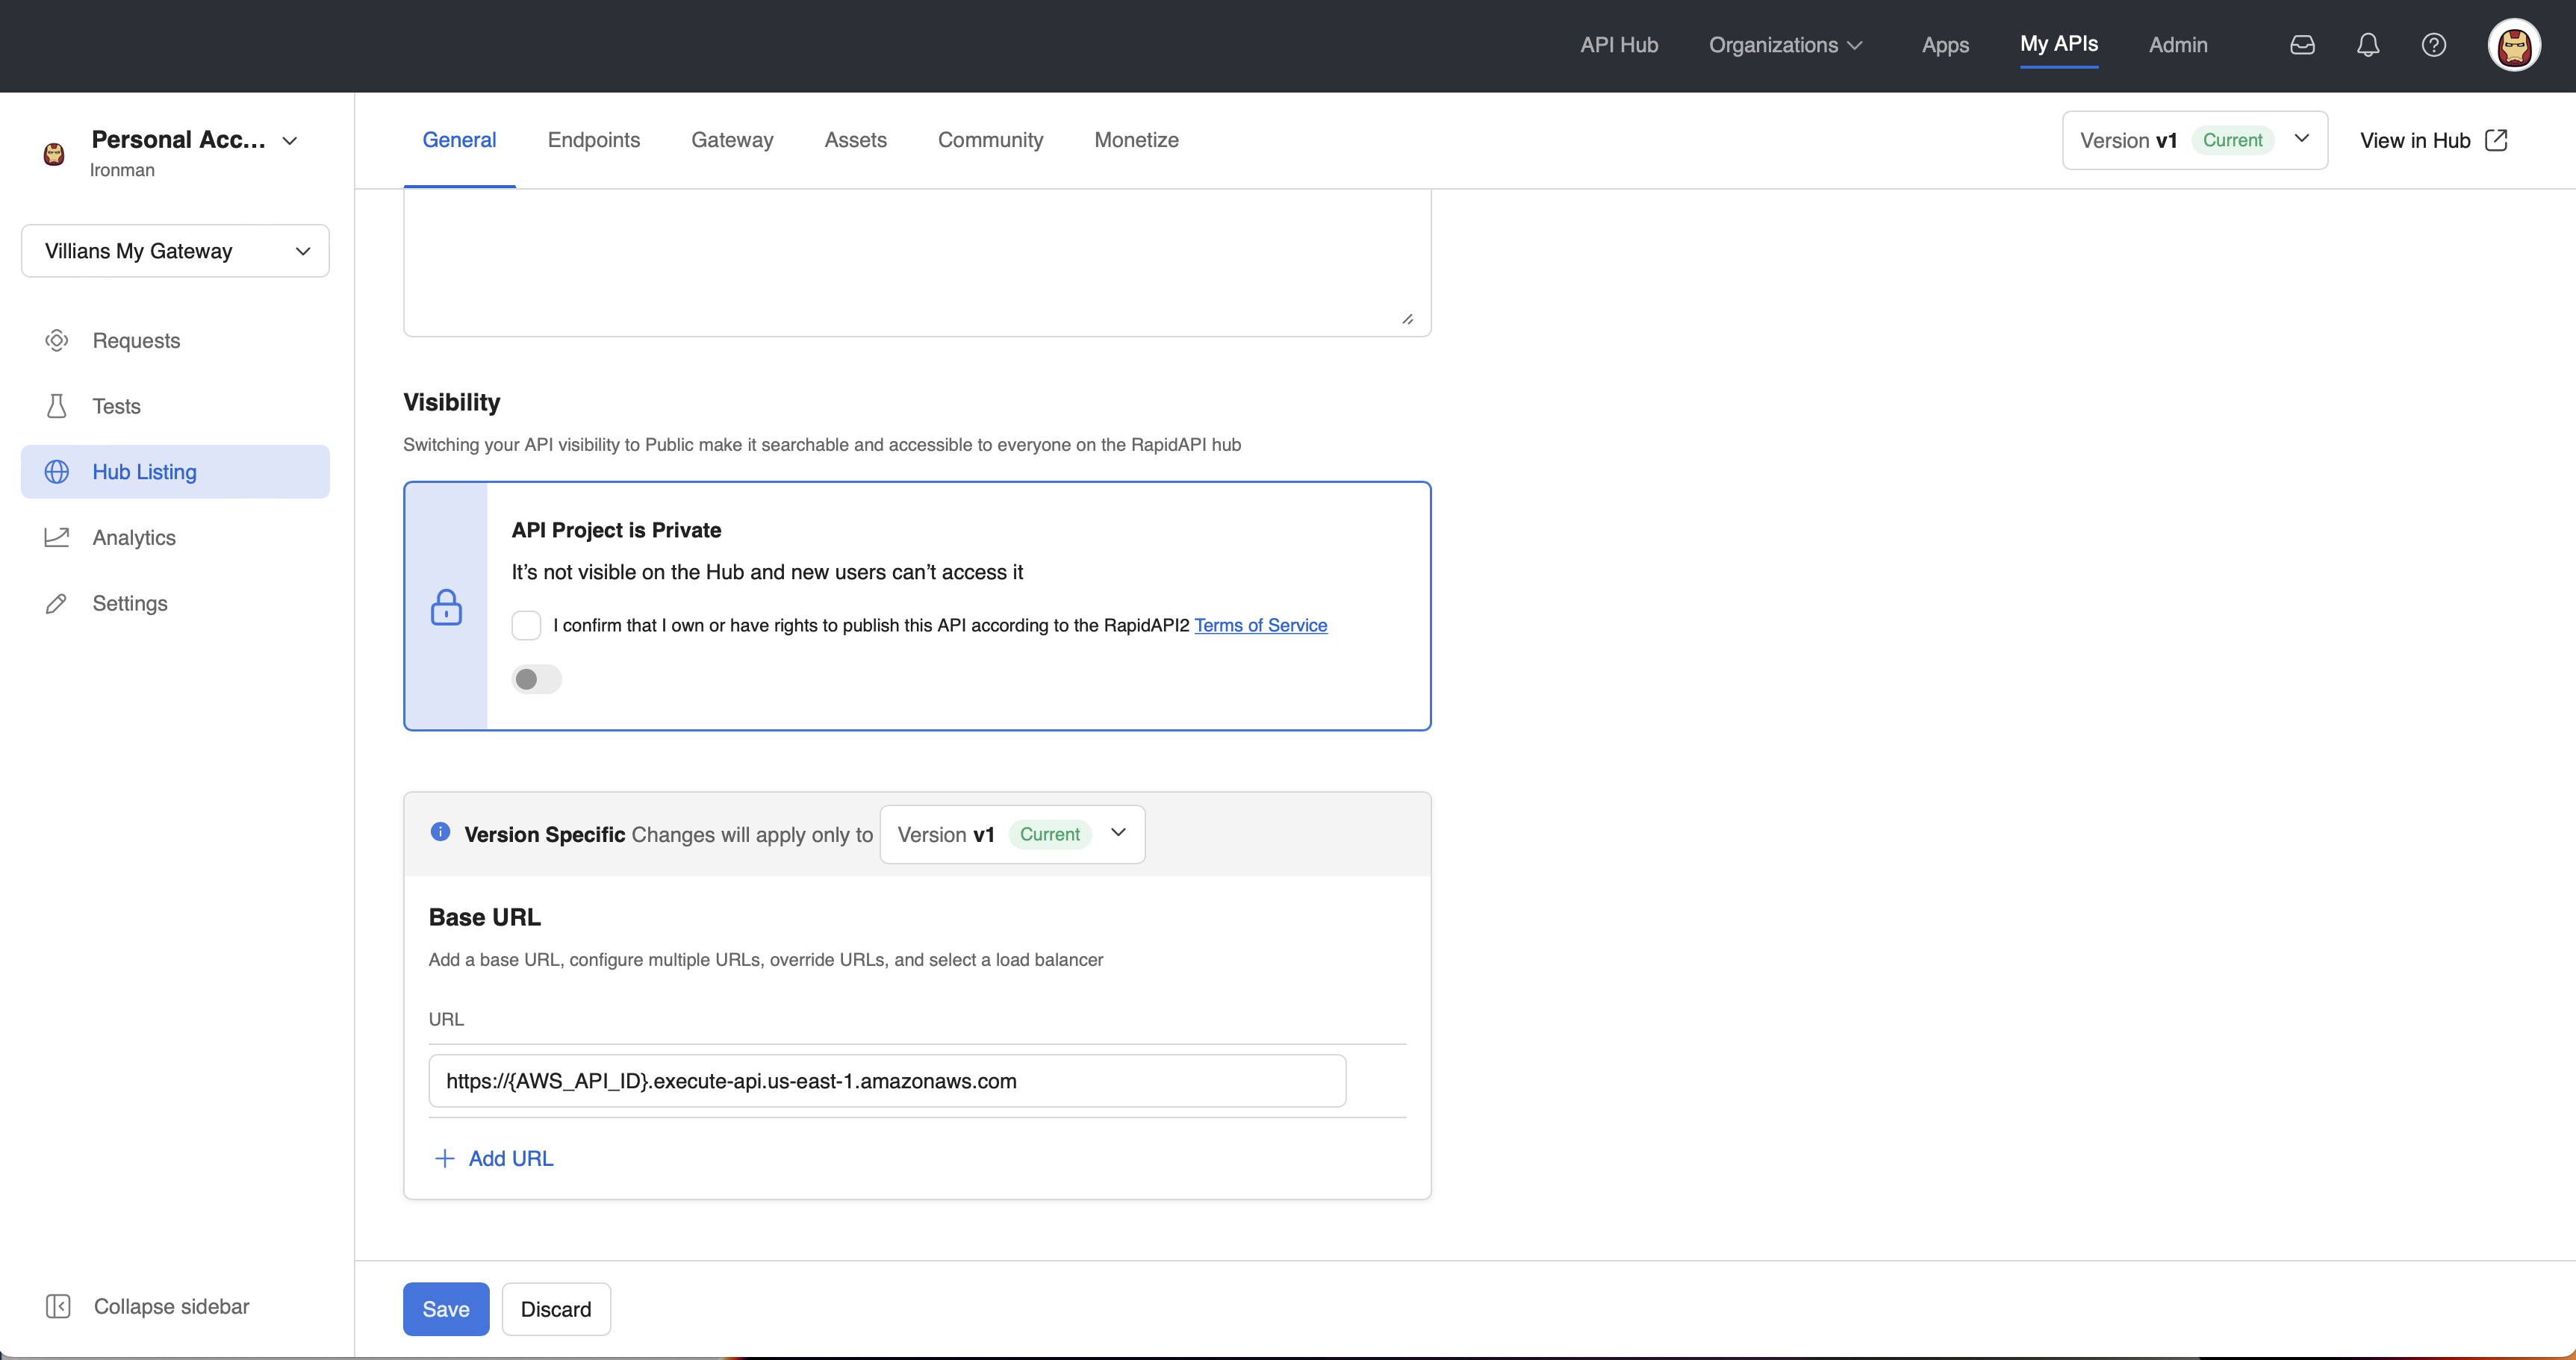This screenshot has width=2576, height=1360.
Task: Open the Terms of Service link
Action: 1260,625
